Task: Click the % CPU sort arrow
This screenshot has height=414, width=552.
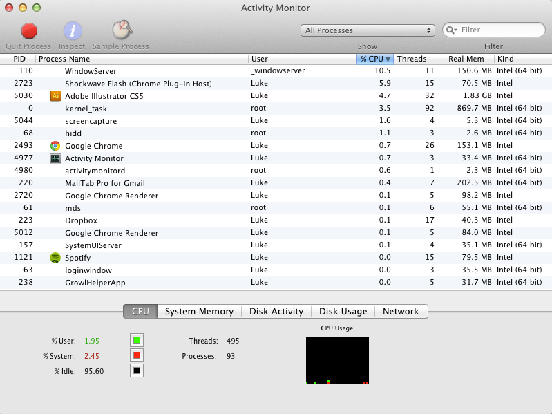Action: (x=388, y=59)
